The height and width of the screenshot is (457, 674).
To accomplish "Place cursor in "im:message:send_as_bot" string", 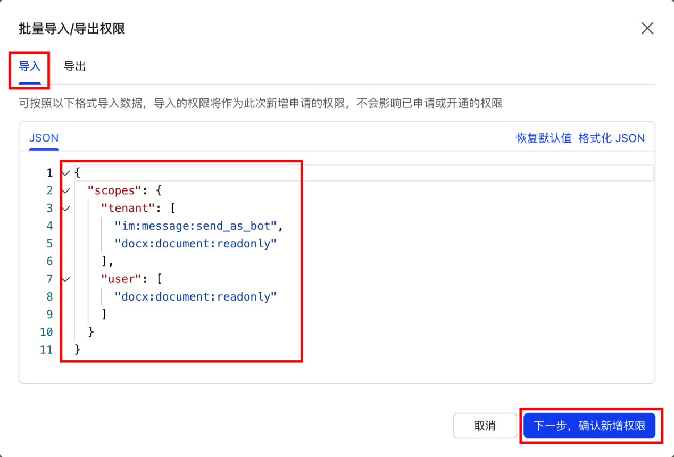I will click(196, 226).
